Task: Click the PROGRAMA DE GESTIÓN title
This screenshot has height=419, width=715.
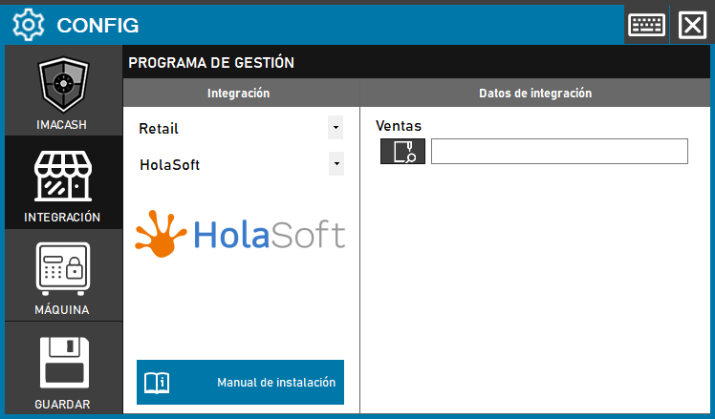Action: [x=211, y=63]
